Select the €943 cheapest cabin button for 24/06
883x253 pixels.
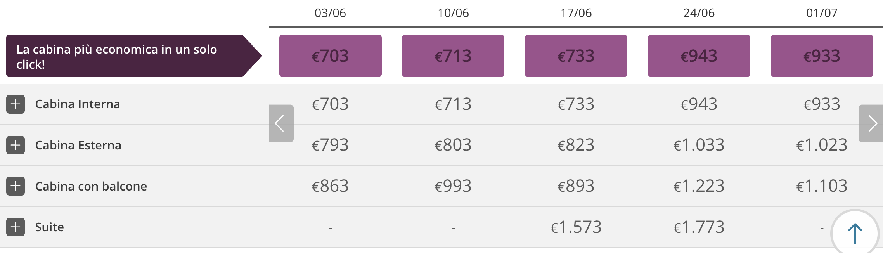pyautogui.click(x=699, y=55)
